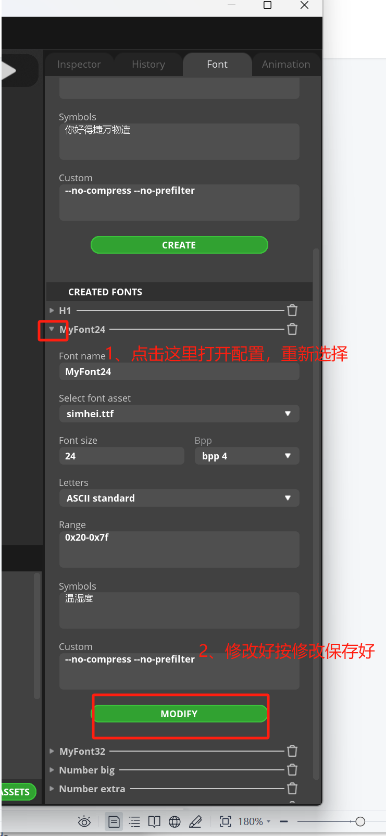The height and width of the screenshot is (836, 386).
Task: Select page layout view icon in status bar
Action: click(x=114, y=822)
